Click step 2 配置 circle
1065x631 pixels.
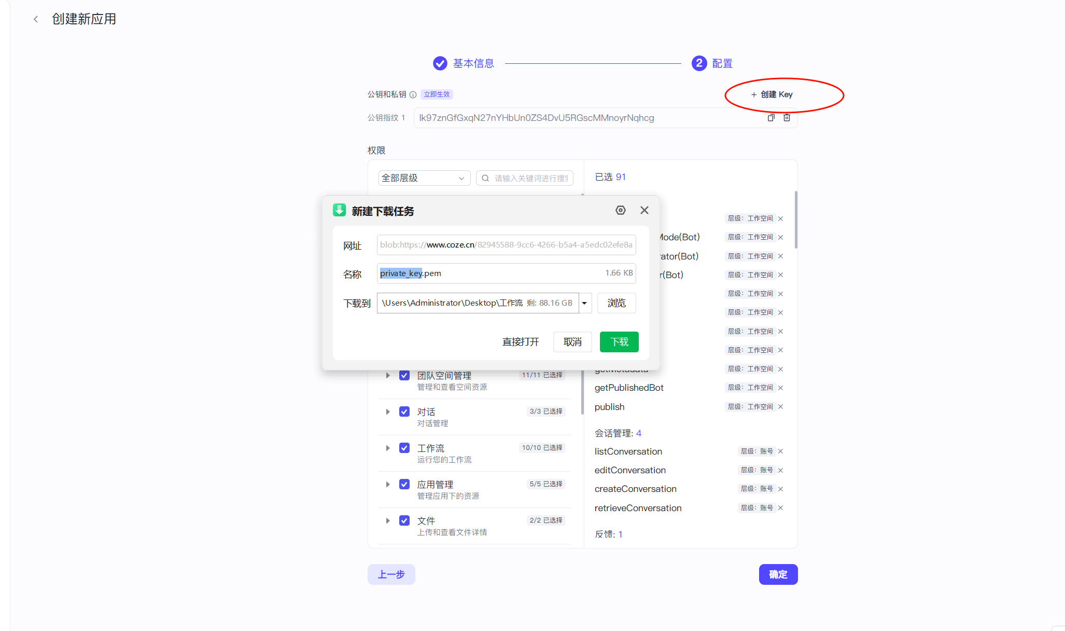[699, 63]
